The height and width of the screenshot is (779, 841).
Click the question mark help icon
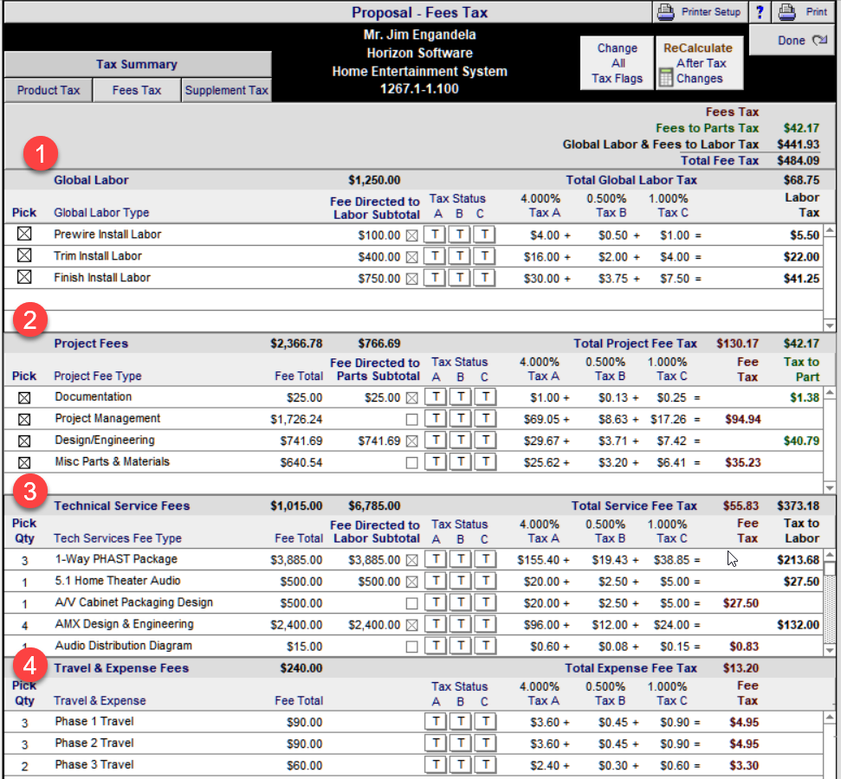pyautogui.click(x=760, y=12)
